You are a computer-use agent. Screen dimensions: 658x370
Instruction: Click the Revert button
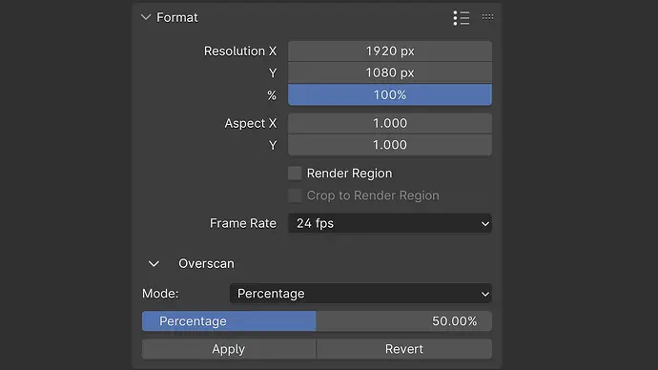(x=404, y=349)
